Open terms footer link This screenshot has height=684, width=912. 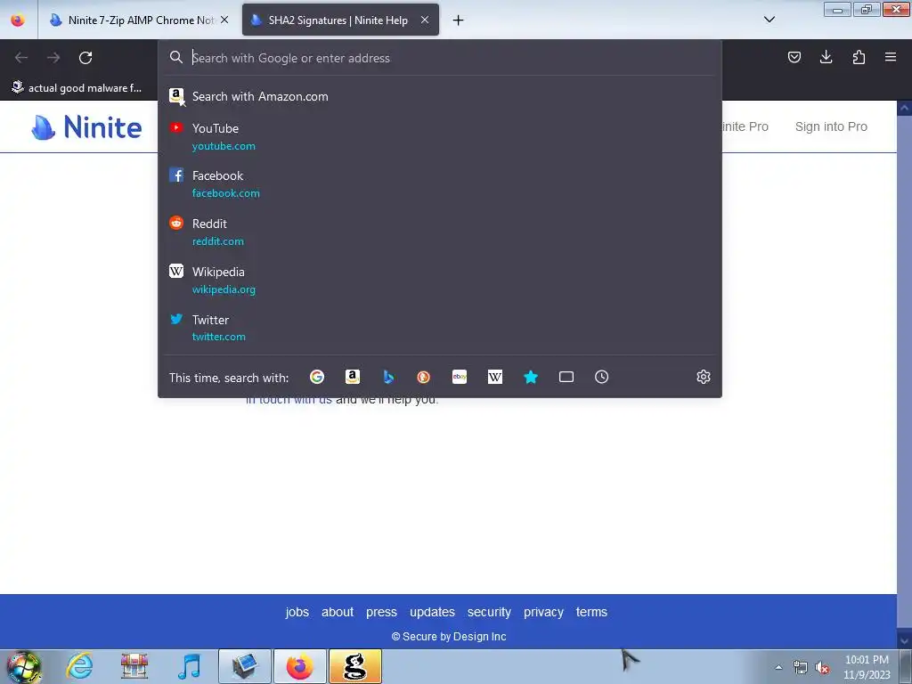[591, 612]
